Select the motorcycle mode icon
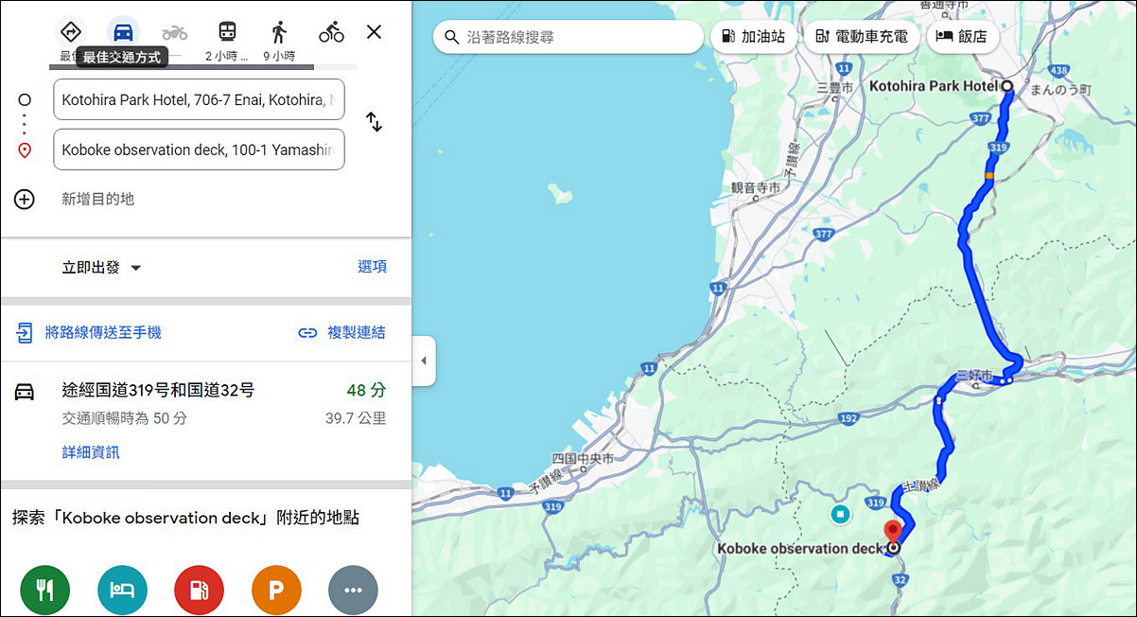 point(174,29)
